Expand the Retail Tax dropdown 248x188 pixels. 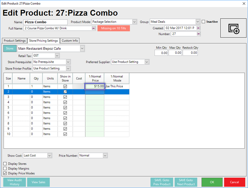[57, 55]
